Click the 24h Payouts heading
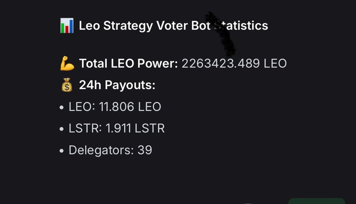Image resolution: width=356 pixels, height=204 pixels. (x=117, y=85)
